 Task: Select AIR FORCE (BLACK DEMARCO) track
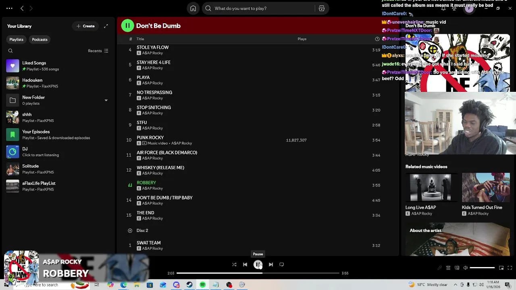point(258,155)
